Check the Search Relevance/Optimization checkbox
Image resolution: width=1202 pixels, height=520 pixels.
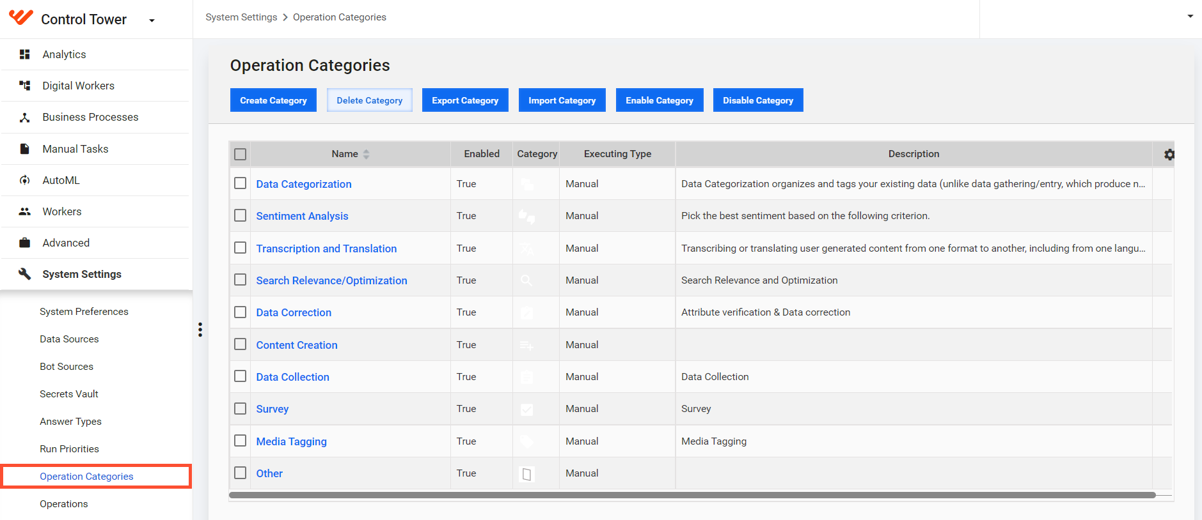(x=241, y=280)
